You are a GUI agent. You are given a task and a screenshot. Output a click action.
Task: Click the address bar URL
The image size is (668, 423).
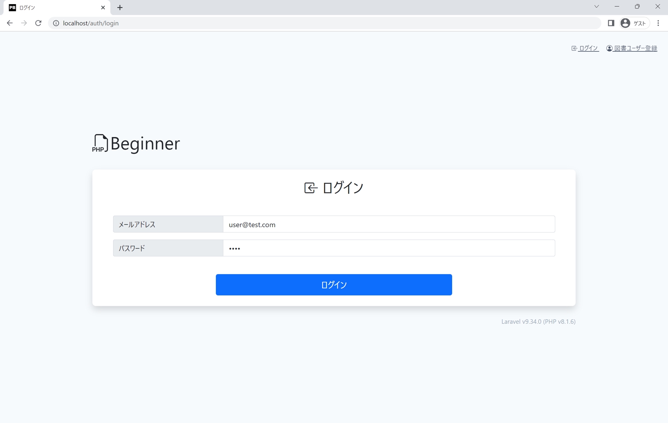coord(91,23)
